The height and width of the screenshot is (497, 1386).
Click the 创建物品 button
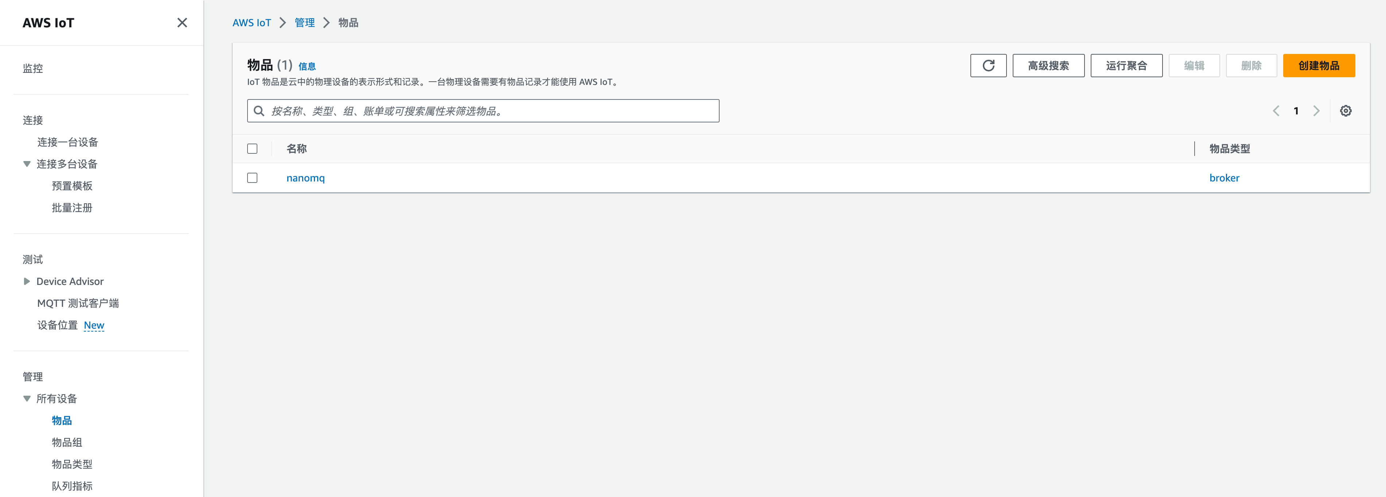1319,65
